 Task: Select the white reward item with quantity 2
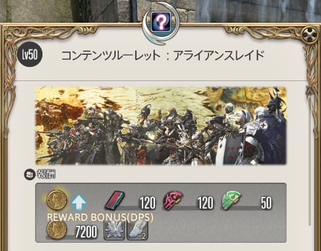coord(138,230)
